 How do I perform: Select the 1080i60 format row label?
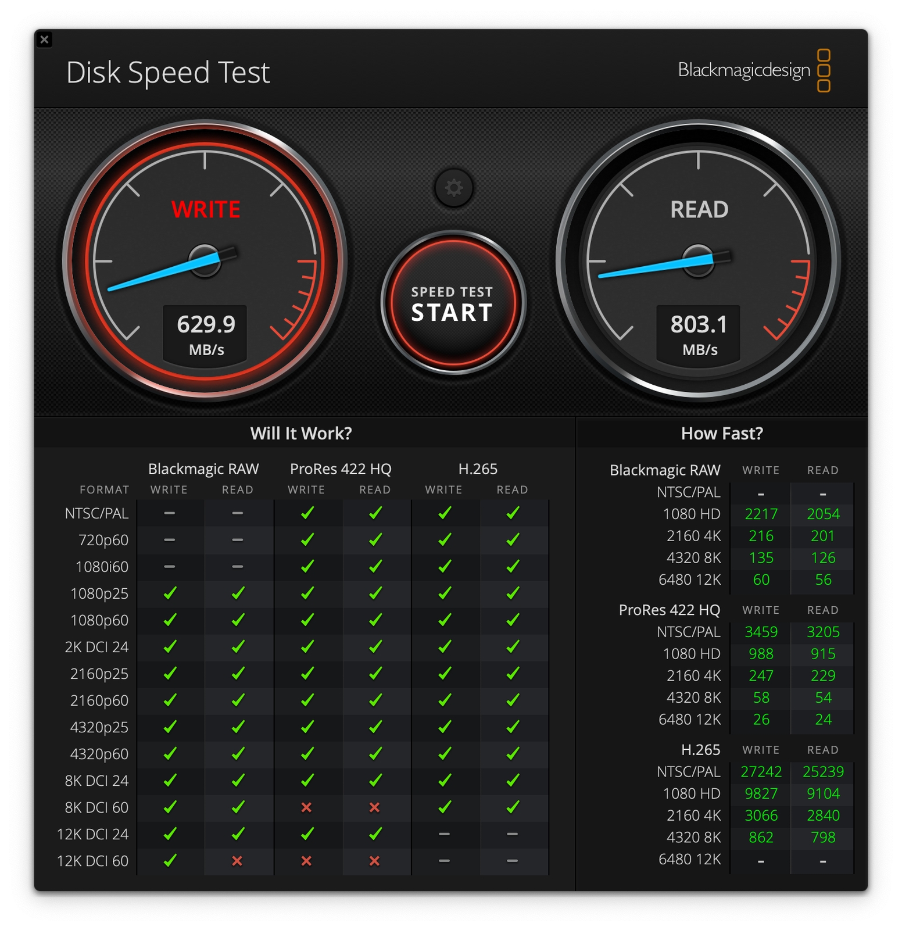coord(102,567)
